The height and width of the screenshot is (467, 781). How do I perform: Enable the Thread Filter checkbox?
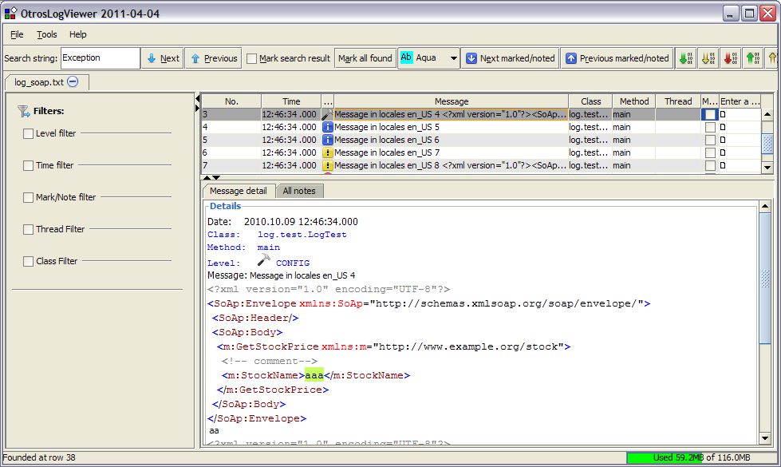pyautogui.click(x=29, y=229)
